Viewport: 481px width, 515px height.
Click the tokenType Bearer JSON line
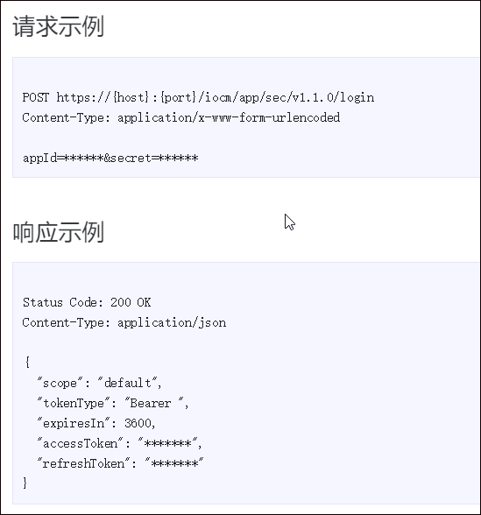[113, 403]
